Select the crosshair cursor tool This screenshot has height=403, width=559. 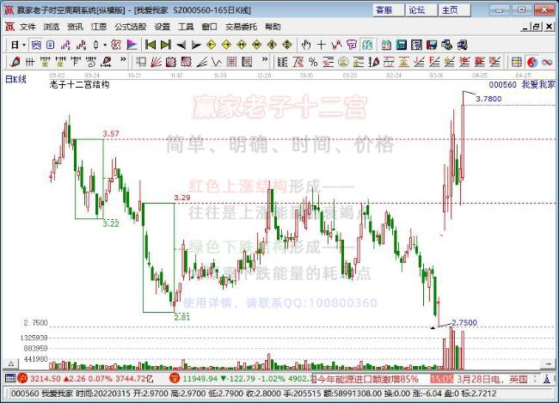(x=322, y=45)
